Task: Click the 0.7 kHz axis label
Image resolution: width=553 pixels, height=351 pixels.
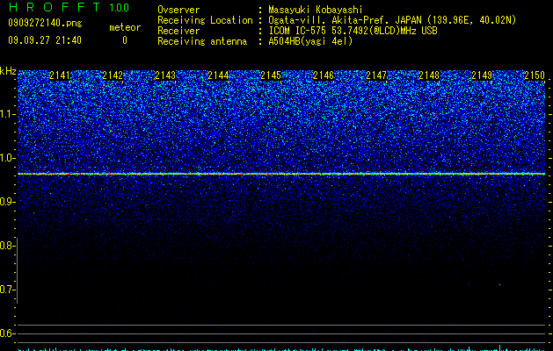Action: tap(7, 290)
